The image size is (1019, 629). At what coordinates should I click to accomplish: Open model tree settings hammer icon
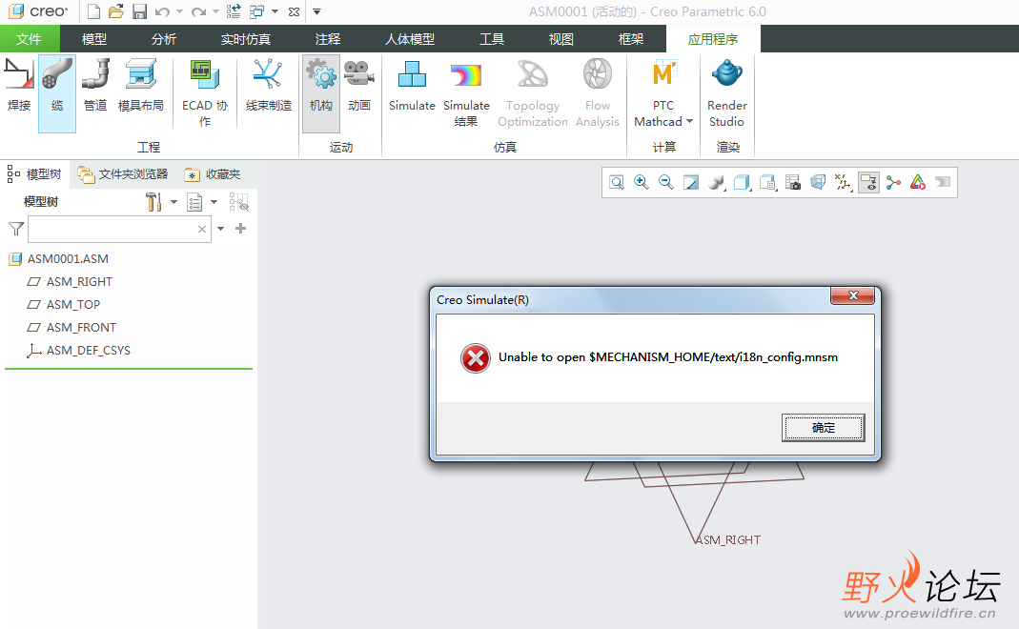point(153,202)
